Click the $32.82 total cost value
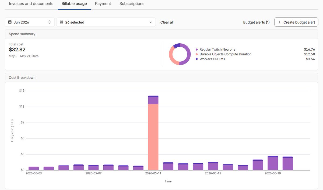This screenshot has height=190, width=323. pos(17,50)
